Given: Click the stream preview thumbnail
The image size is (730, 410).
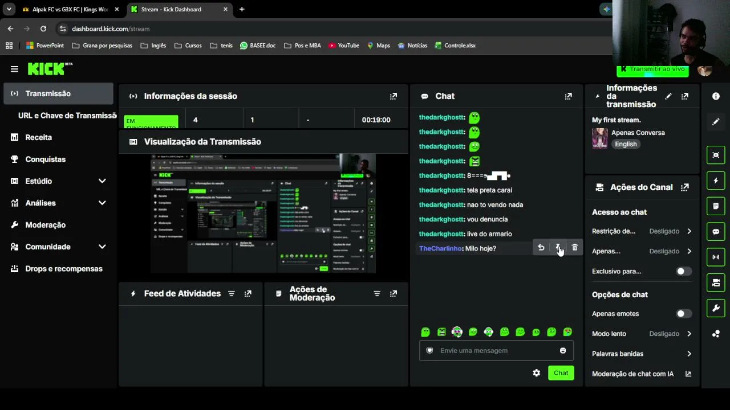Looking at the screenshot, I should click(263, 214).
